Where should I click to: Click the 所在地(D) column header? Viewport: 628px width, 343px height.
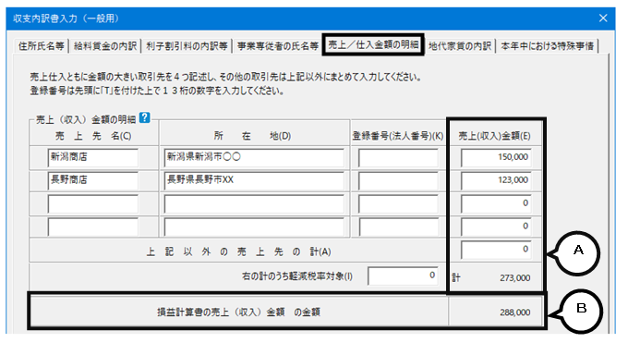(x=253, y=136)
